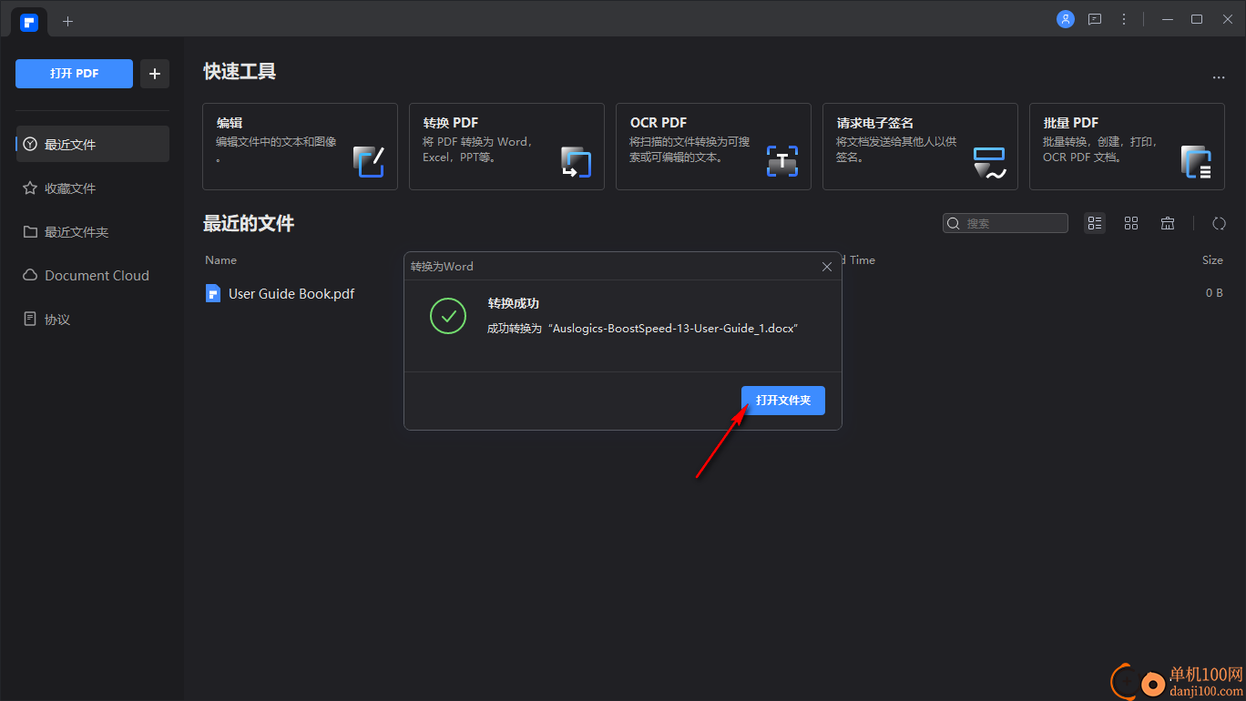Close the 转换为Word dialog
The image size is (1246, 701).
(827, 267)
